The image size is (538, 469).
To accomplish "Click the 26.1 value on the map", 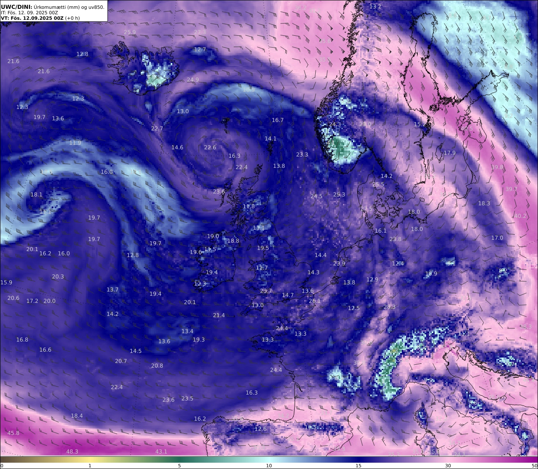I will 315,301.
